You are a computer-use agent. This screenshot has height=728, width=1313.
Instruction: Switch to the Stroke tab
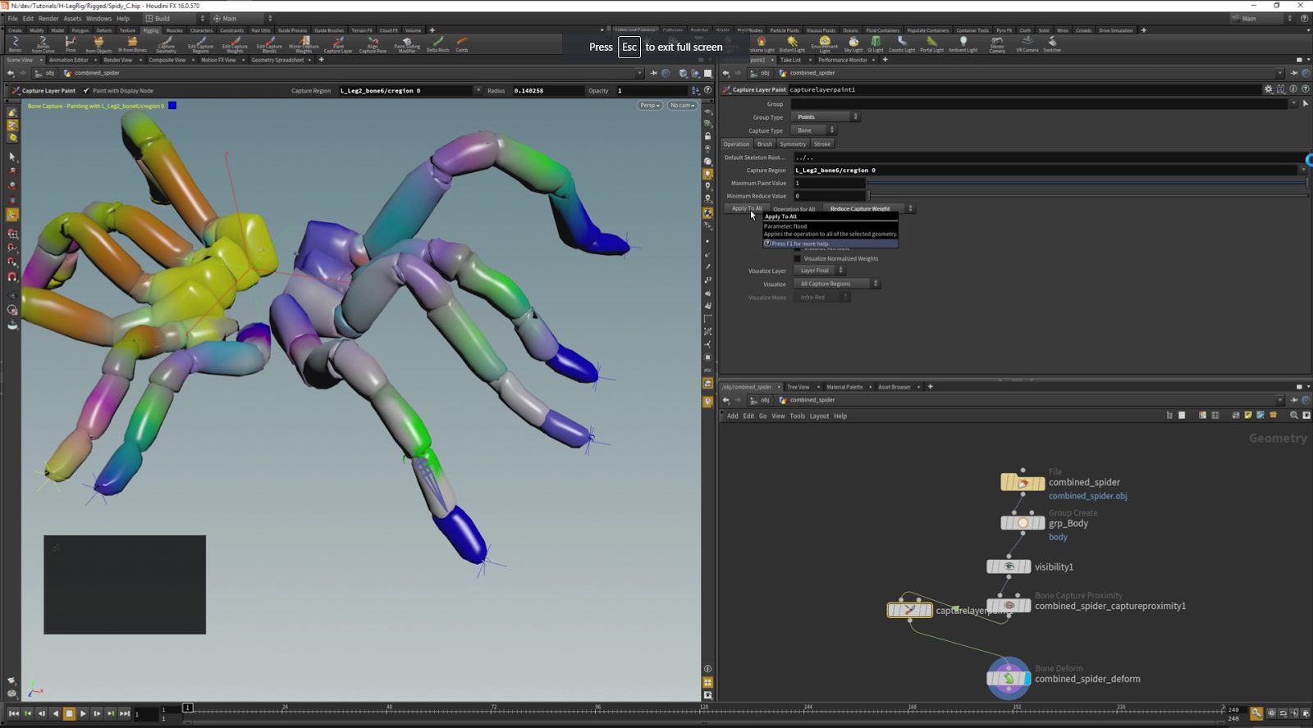(822, 144)
